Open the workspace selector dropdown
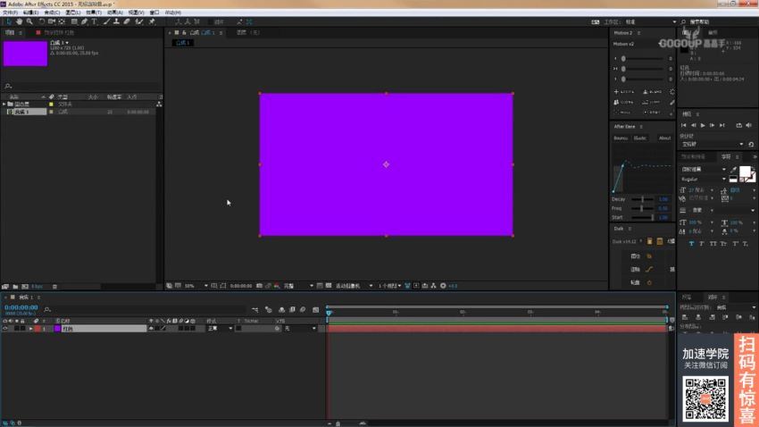The width and height of the screenshot is (759, 427). coord(651,22)
